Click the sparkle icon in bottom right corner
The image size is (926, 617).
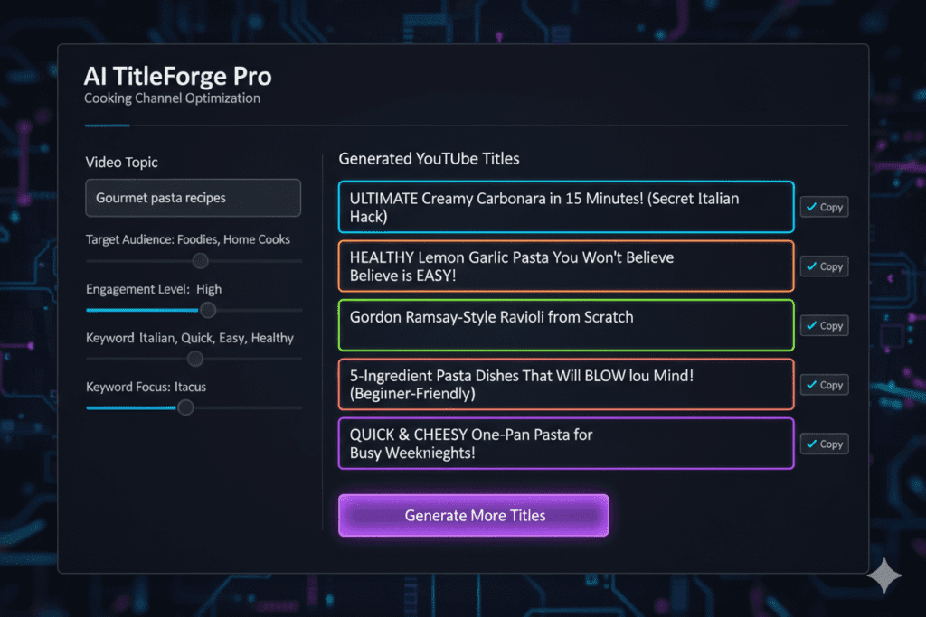885,576
